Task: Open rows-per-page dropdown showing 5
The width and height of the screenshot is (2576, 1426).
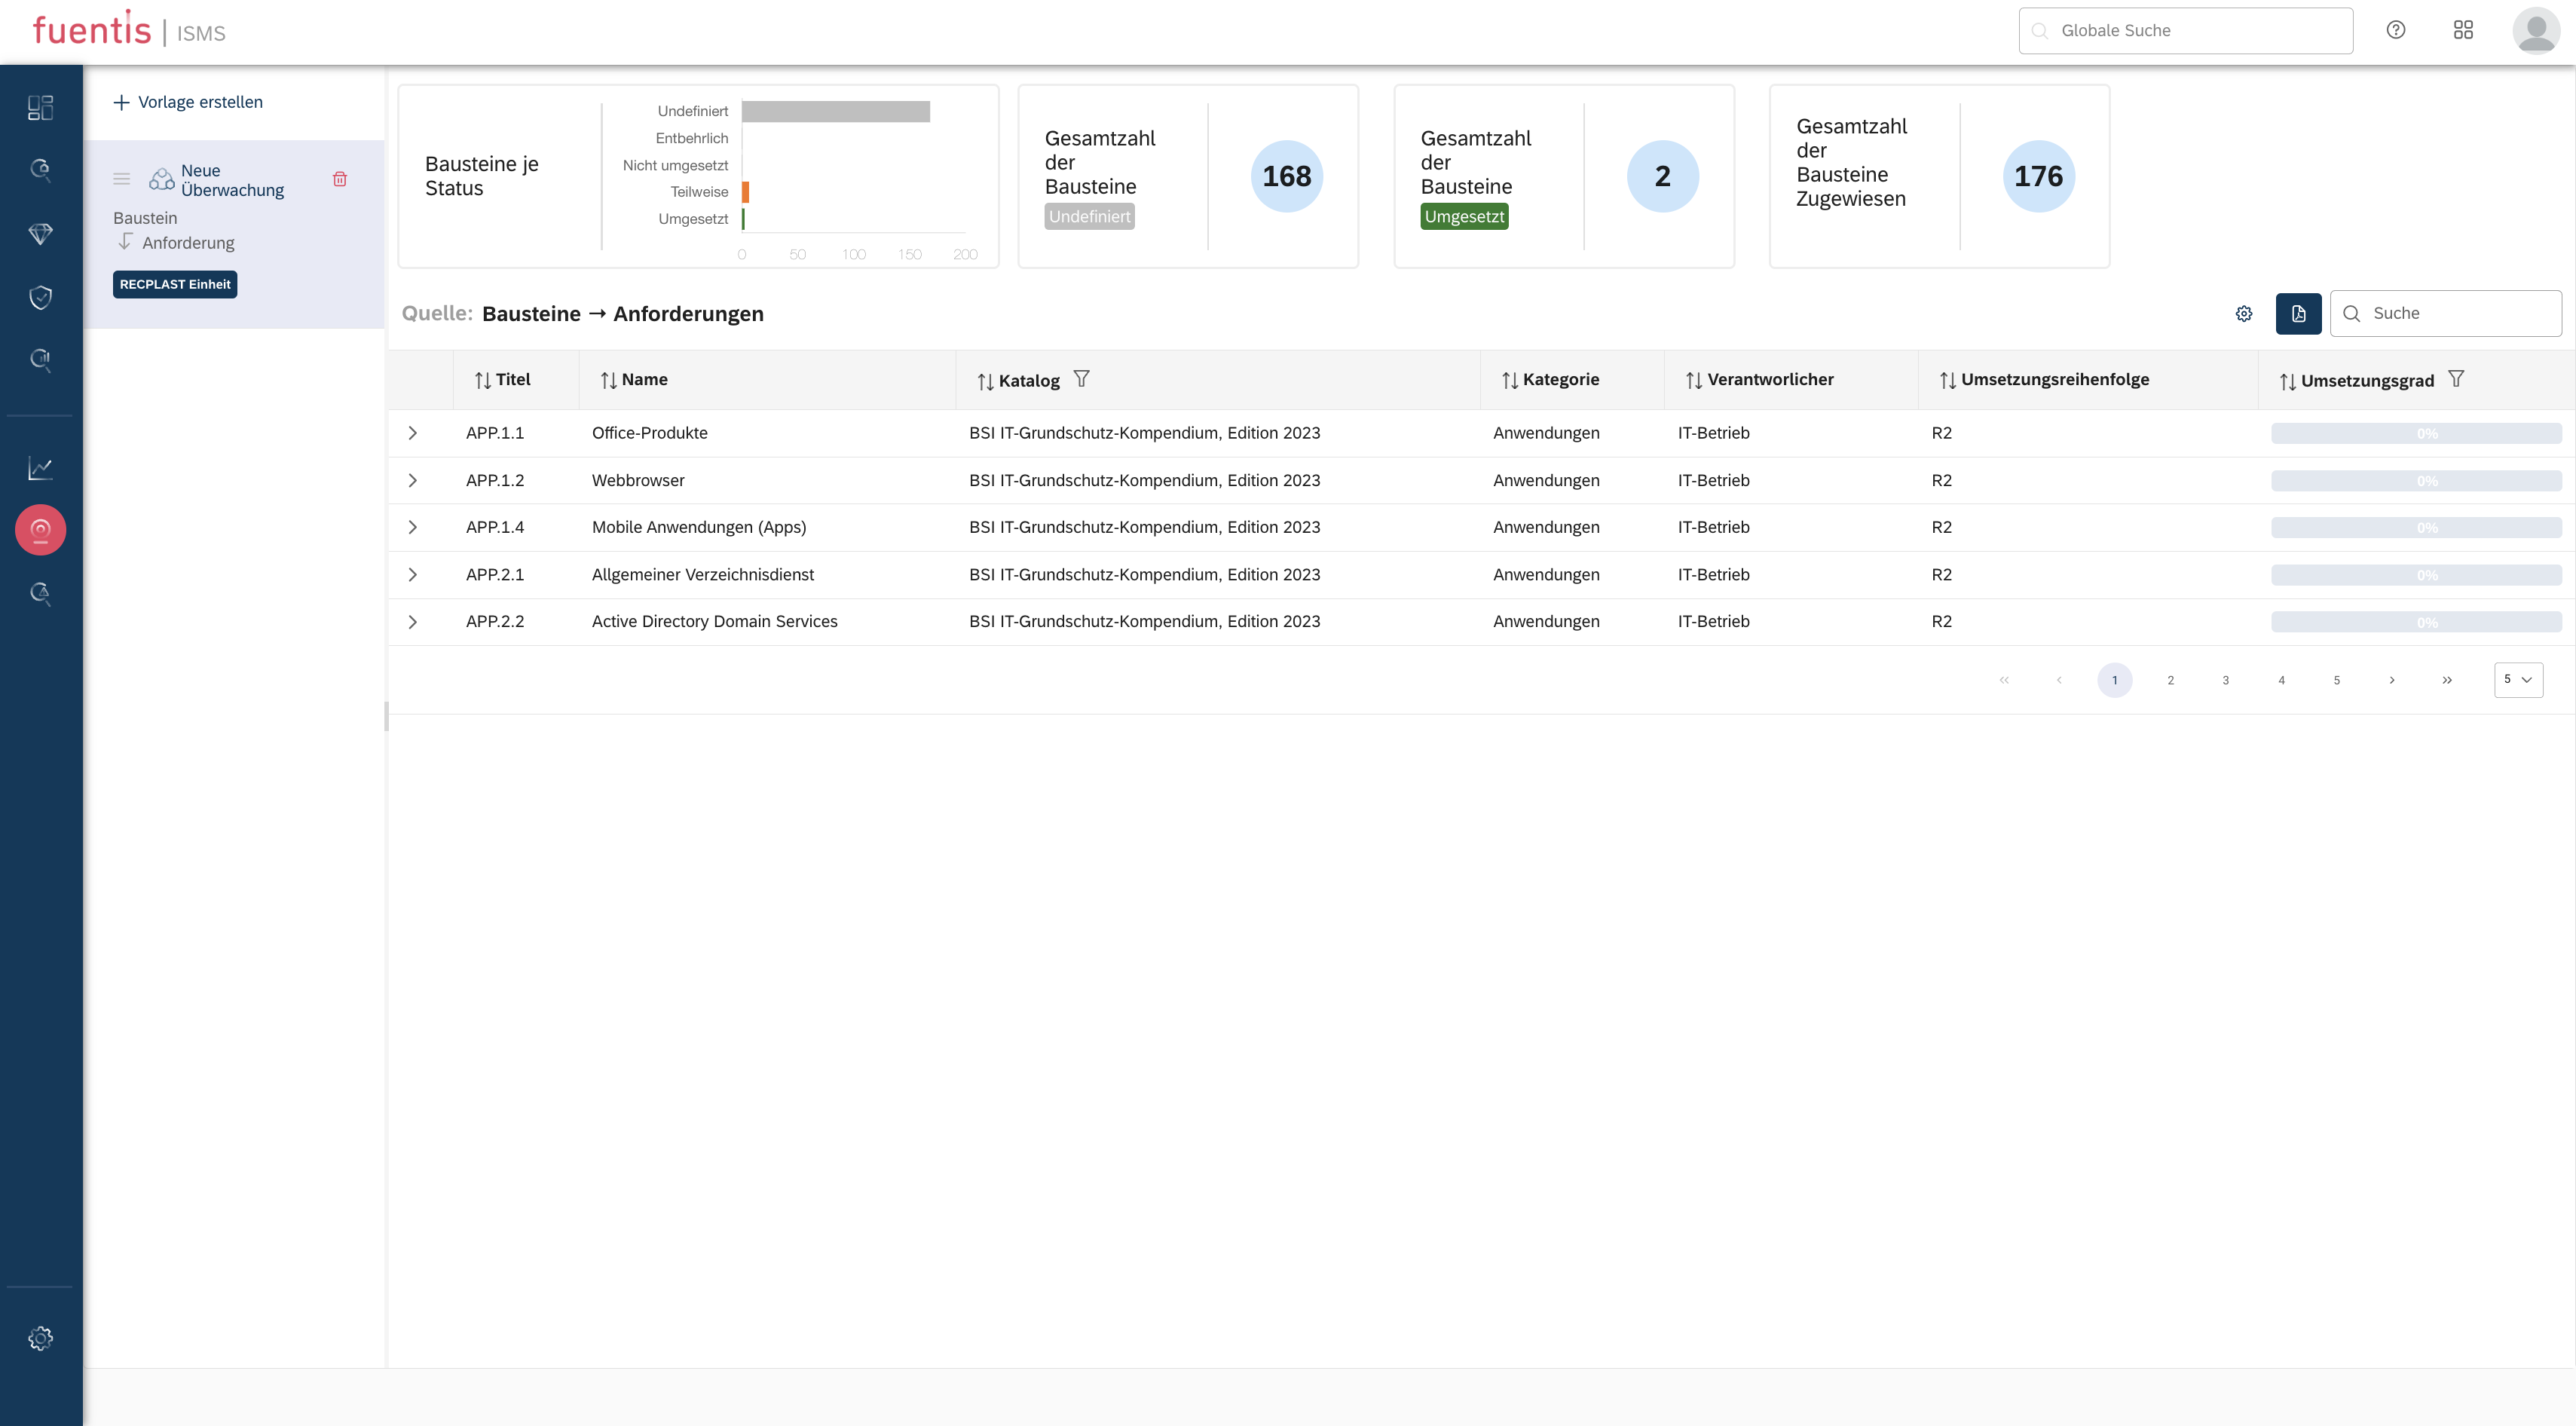Action: 2518,680
